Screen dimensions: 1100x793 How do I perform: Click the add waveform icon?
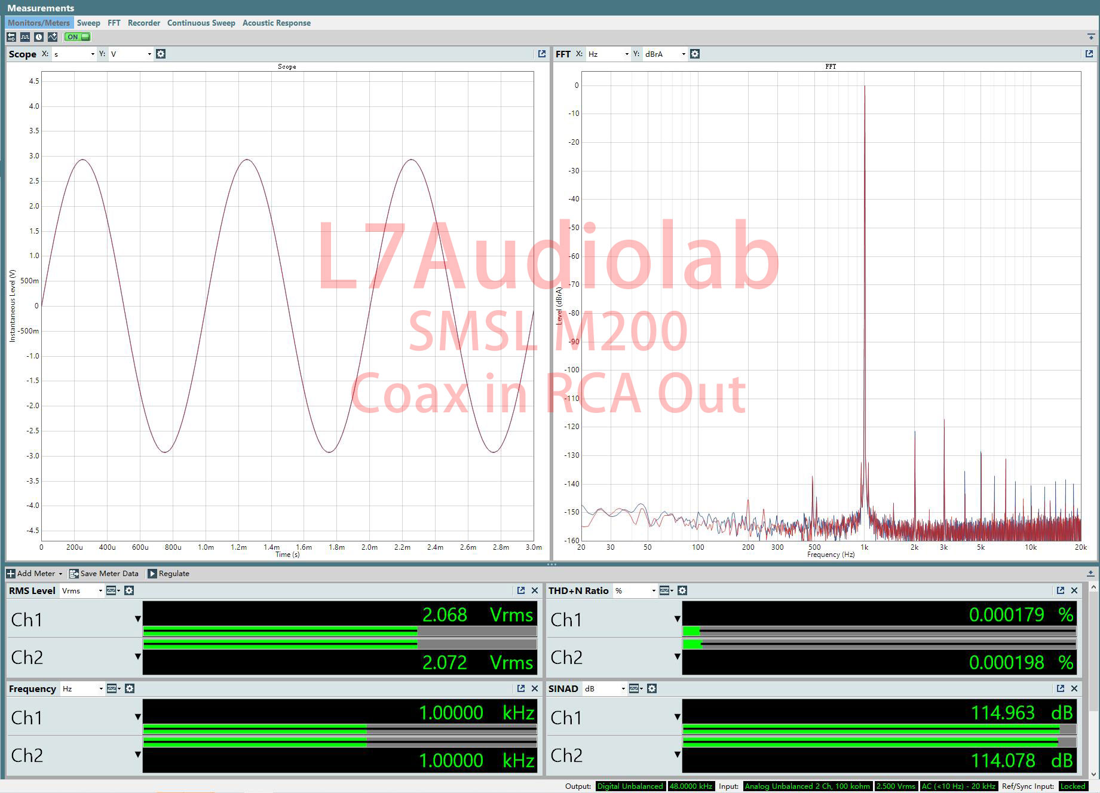(x=53, y=37)
